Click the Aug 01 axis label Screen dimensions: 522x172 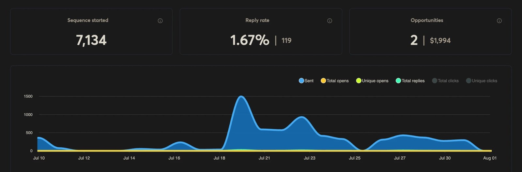click(490, 158)
